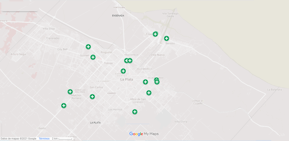Click the marker northeast of Abasto
Image resolution: width=289 pixels, height=141 pixels.
tap(64, 105)
